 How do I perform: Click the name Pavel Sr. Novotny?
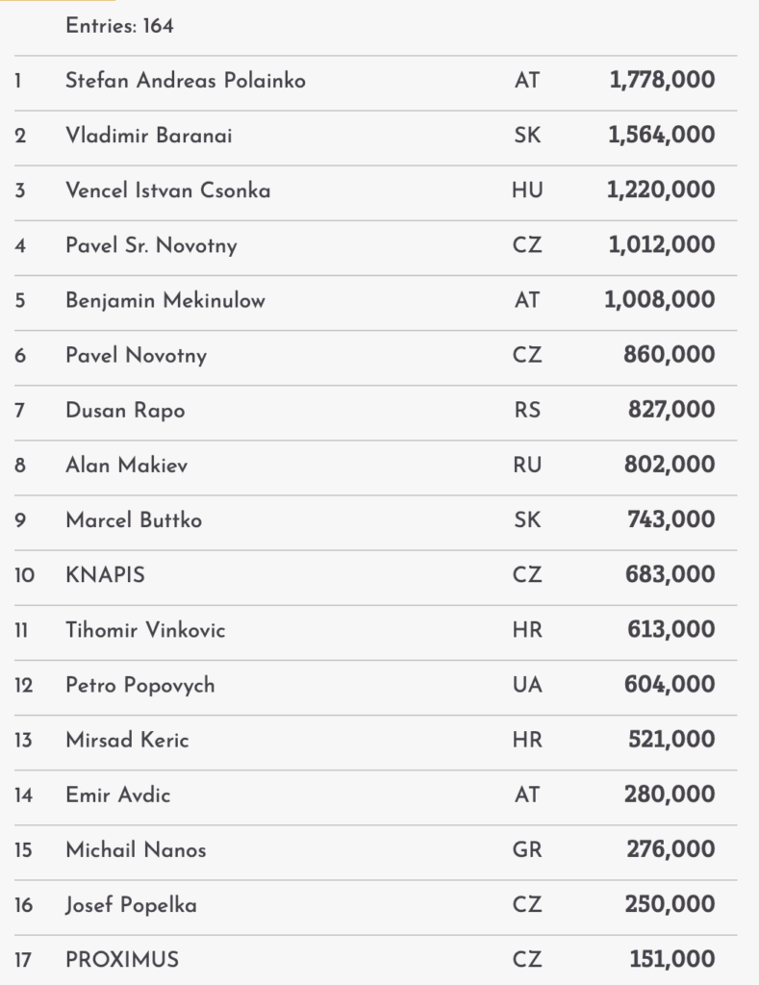[151, 245]
